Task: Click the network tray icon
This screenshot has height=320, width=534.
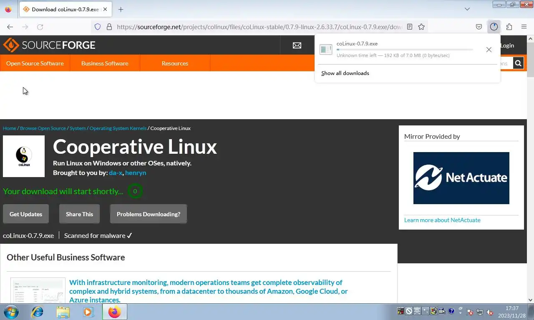Action: pos(480,312)
